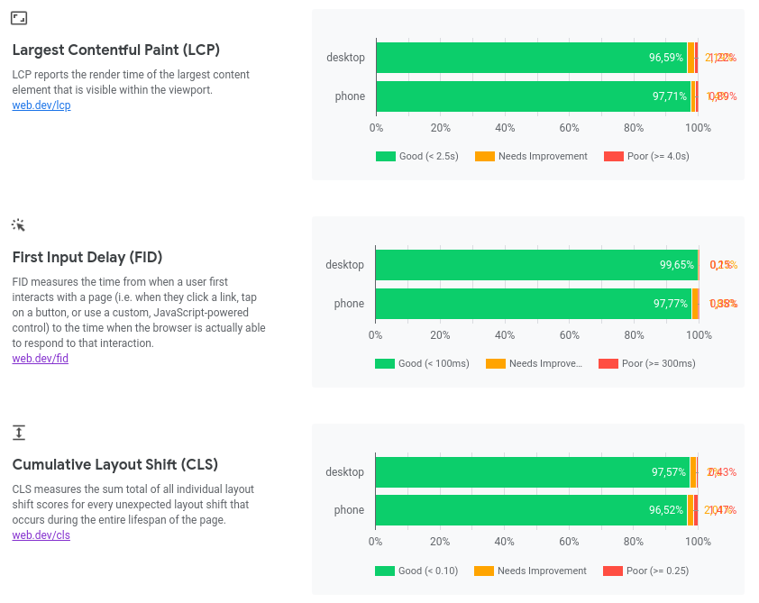This screenshot has width=759, height=603.
Task: Toggle the Good (< 0.10) legend item
Action: [416, 571]
